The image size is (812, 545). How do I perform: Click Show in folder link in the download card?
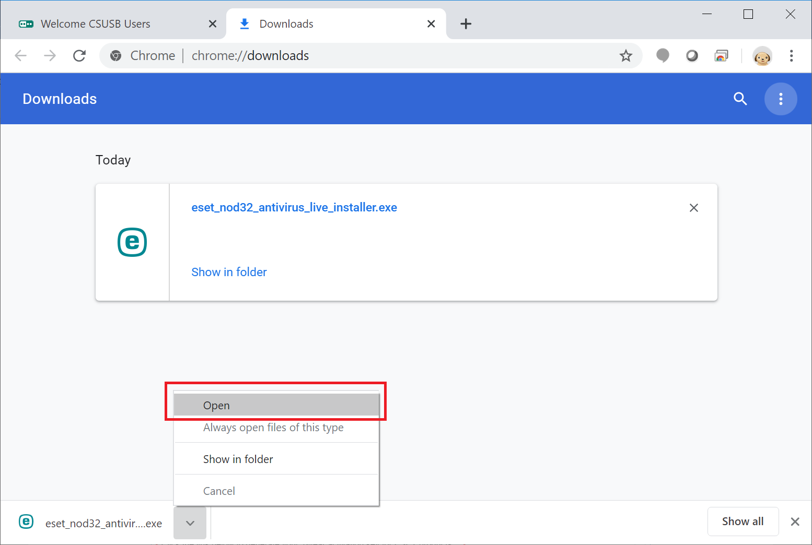229,272
